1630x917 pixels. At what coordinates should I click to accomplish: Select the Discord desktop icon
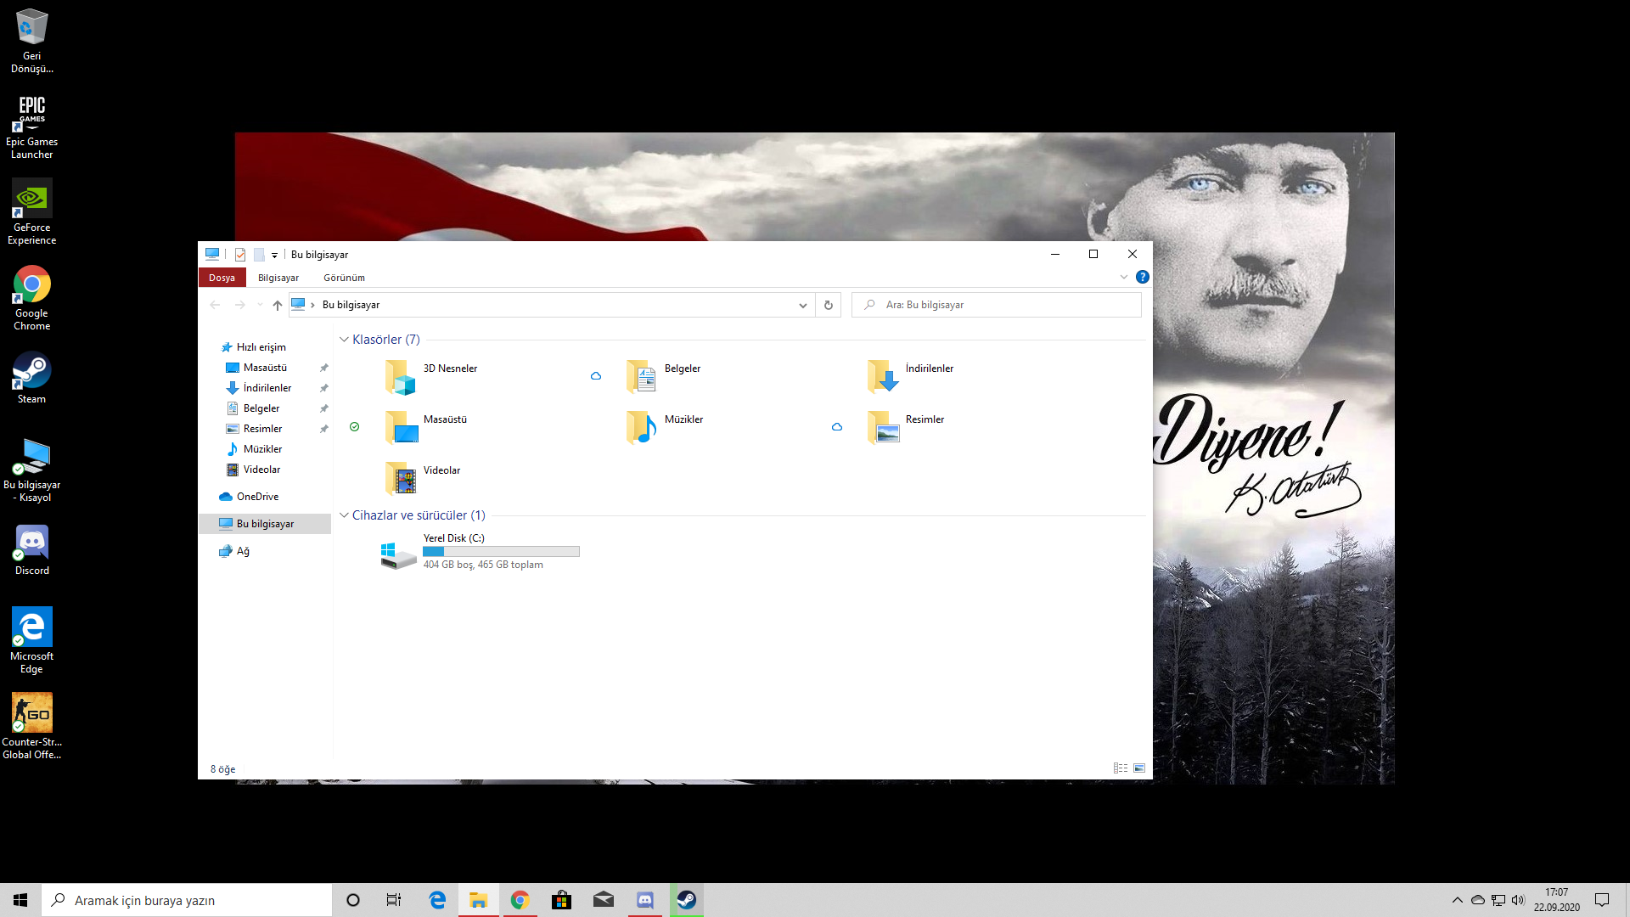[32, 549]
